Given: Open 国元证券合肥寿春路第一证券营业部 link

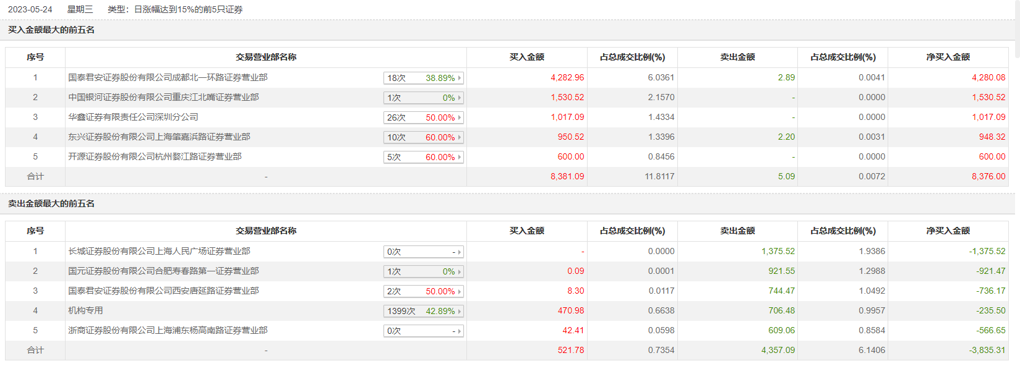Looking at the screenshot, I should point(163,271).
